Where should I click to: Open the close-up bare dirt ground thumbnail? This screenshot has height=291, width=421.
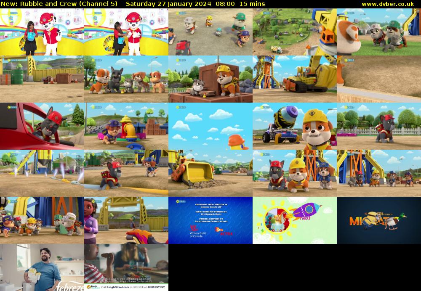click(379, 79)
